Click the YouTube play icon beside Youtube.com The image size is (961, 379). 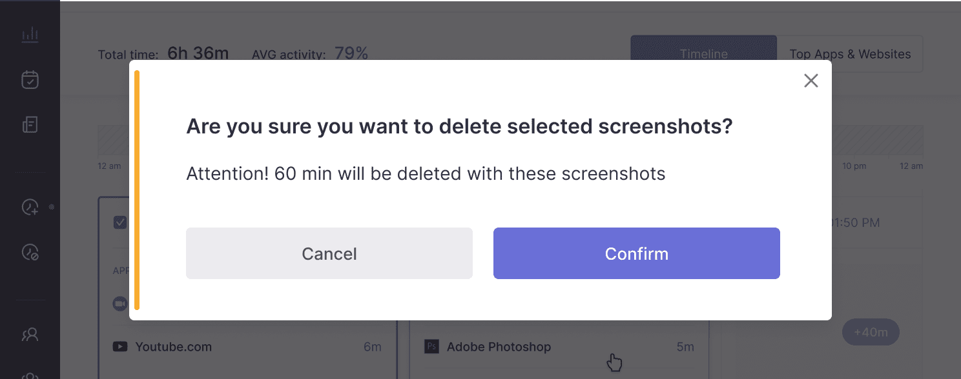[x=120, y=347]
